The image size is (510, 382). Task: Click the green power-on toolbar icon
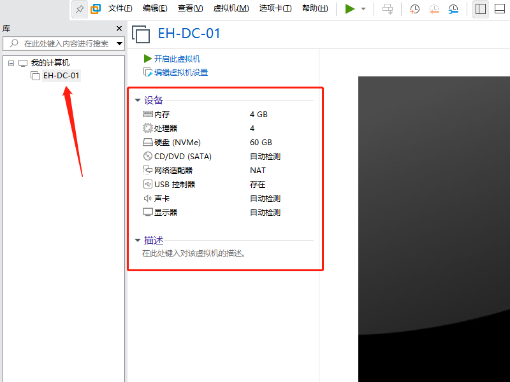(x=349, y=9)
